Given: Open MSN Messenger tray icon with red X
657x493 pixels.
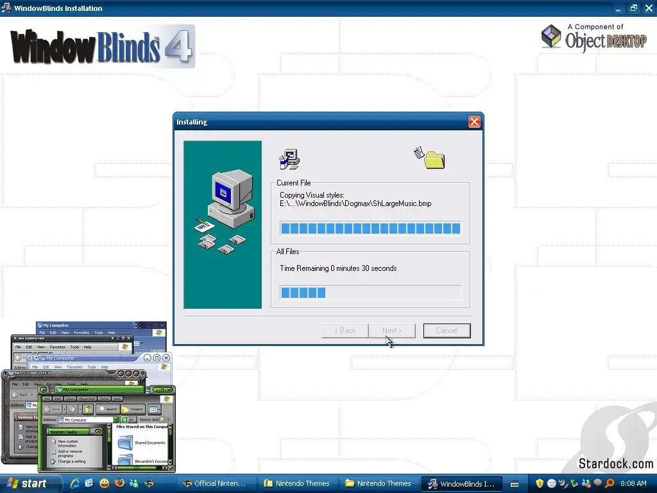Looking at the screenshot, I should (586, 483).
